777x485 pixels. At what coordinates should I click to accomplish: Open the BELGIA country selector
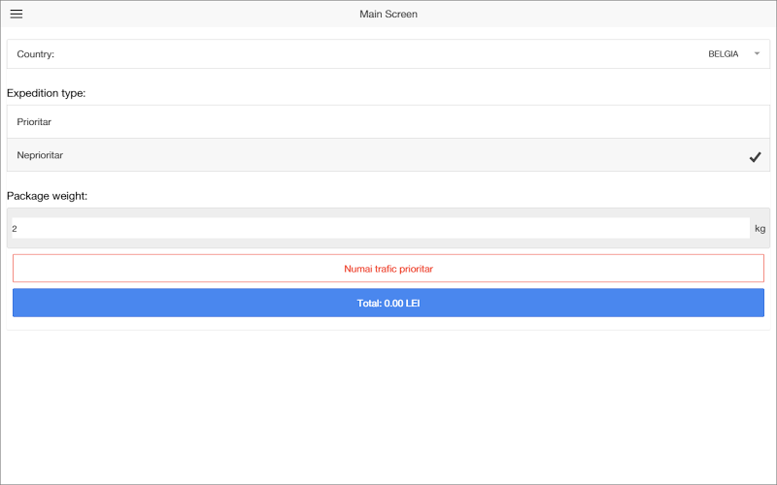[x=724, y=54]
